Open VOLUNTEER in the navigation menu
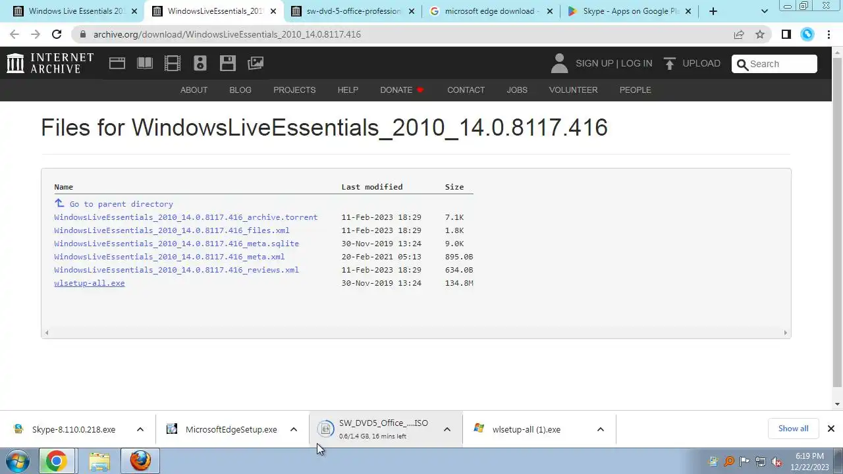 (573, 90)
